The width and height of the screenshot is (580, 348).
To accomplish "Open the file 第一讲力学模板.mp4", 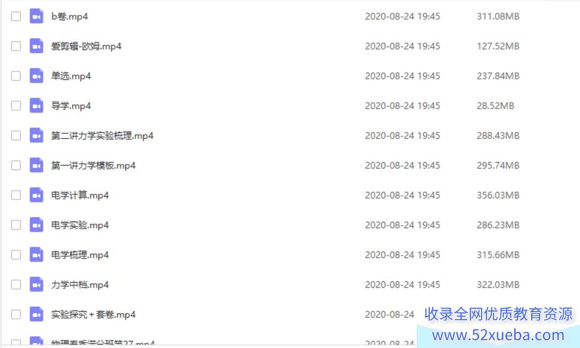I will click(93, 166).
